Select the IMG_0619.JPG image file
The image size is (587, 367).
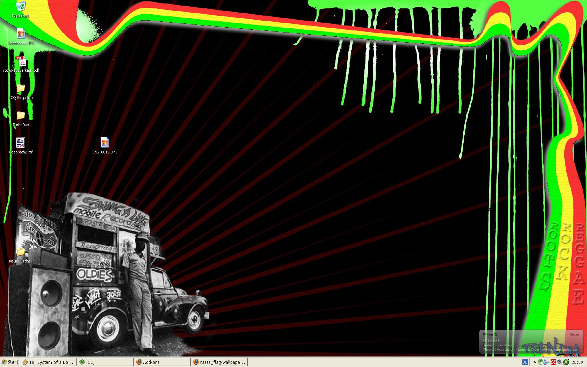104,143
